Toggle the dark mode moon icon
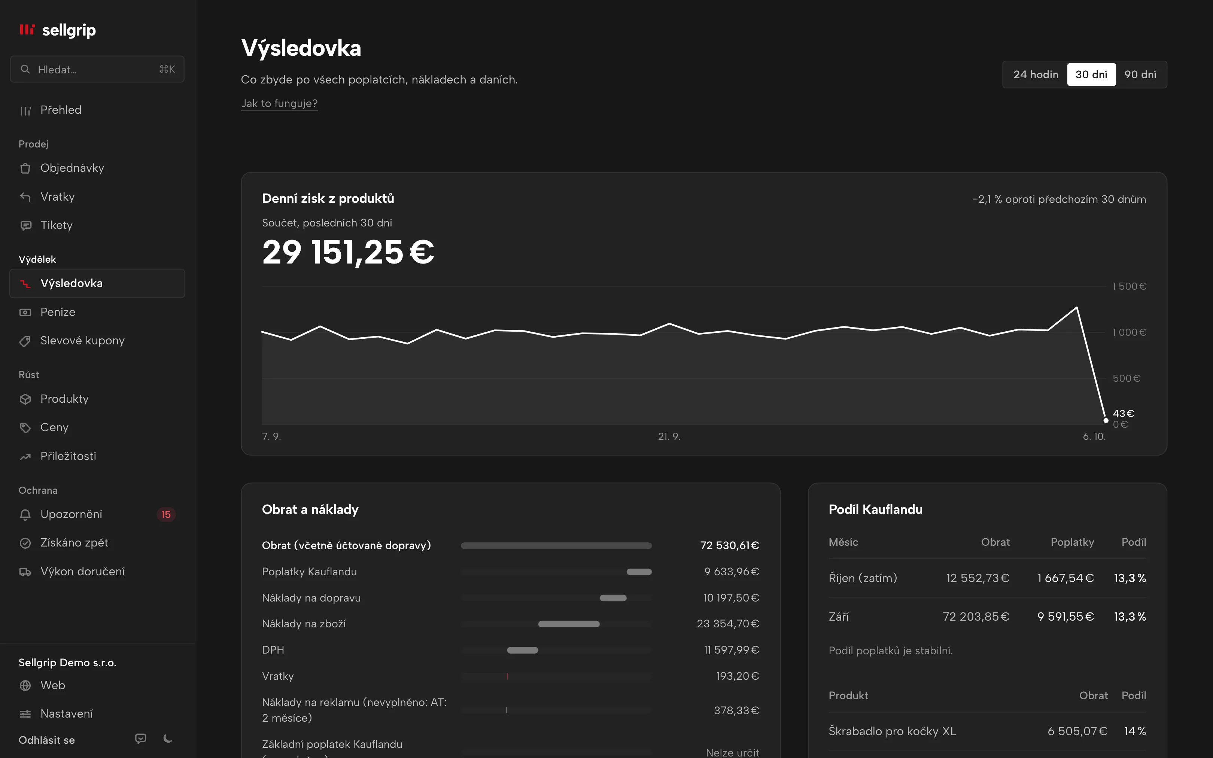 168,739
